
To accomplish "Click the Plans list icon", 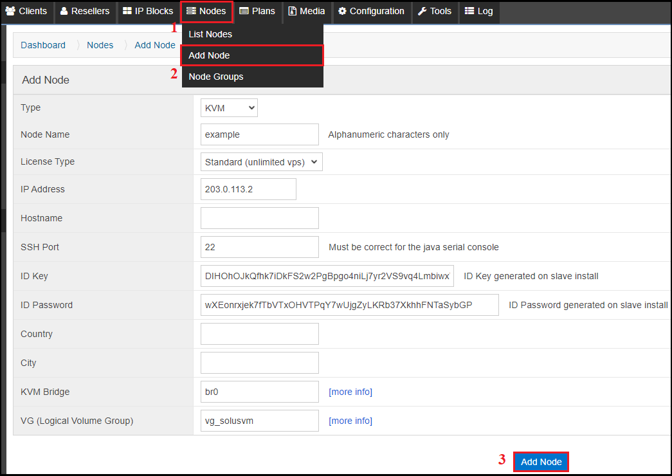I will pos(244,11).
